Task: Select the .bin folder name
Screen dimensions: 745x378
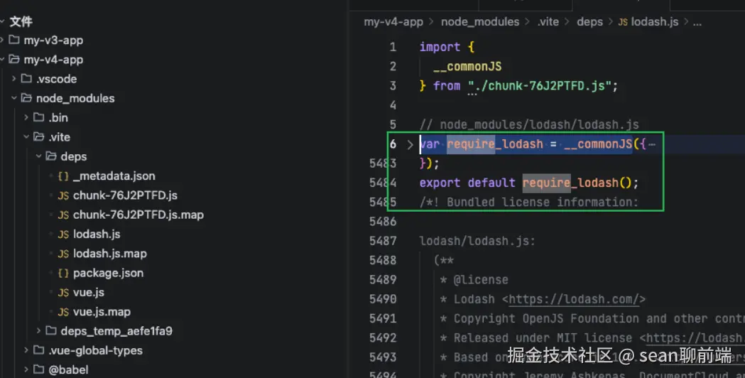Action: click(58, 117)
